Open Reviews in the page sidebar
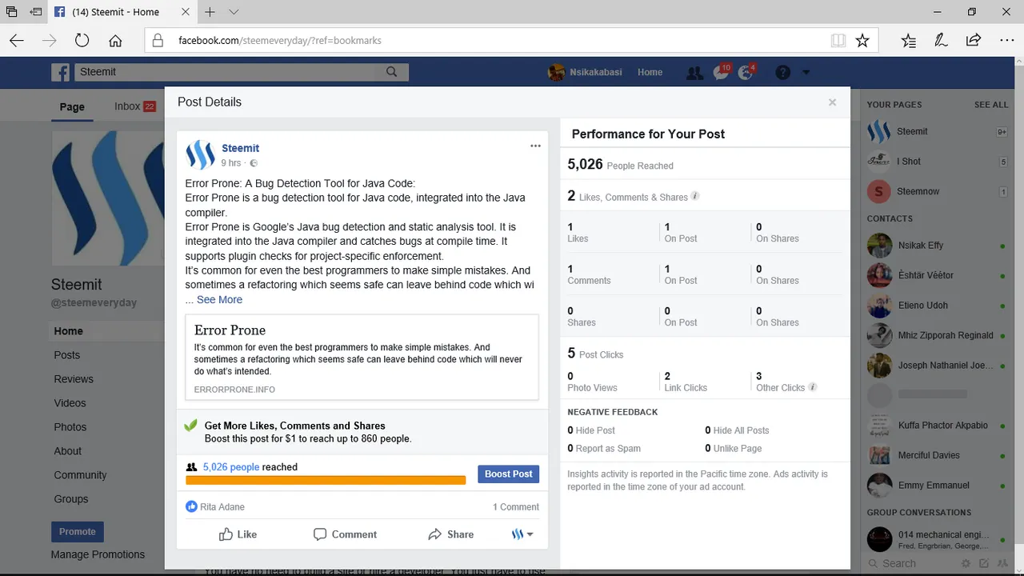The width and height of the screenshot is (1024, 576). click(74, 379)
